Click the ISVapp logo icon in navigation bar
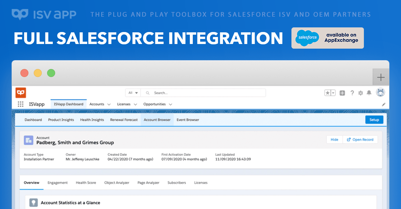Viewport: 401px width, 209px height. click(x=20, y=92)
